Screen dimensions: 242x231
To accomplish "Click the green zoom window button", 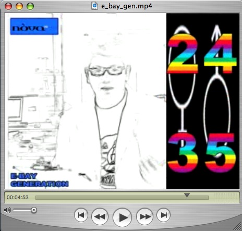I will (30, 6).
